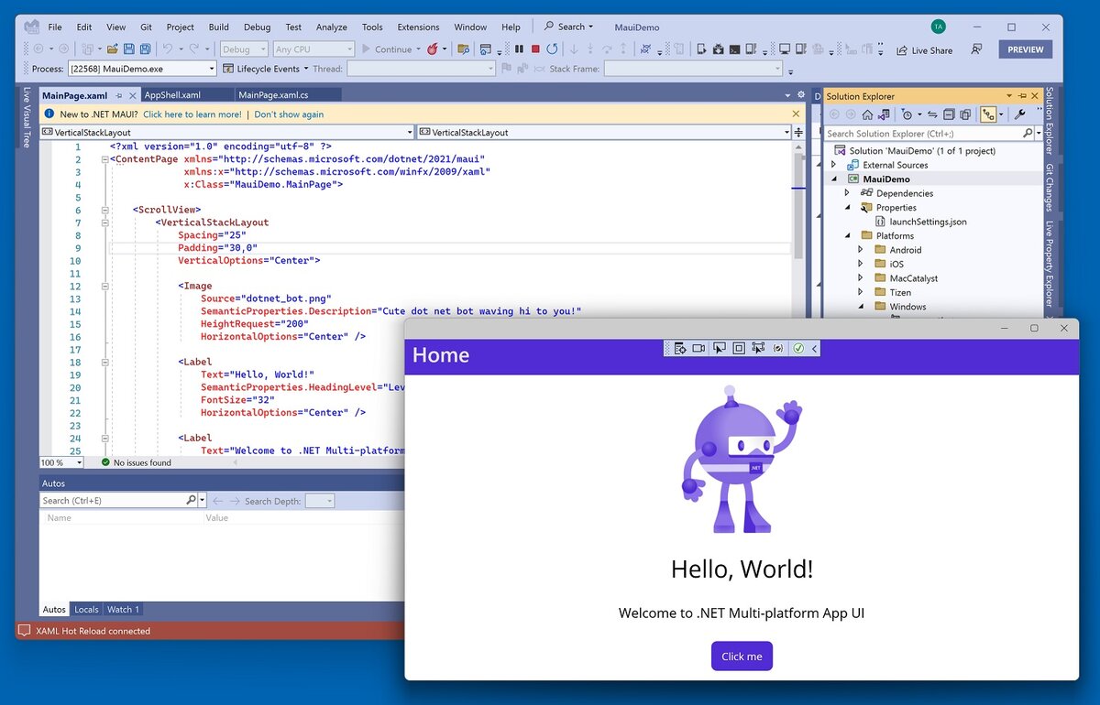
Task: Click Solution Explorer Sync with Active Document icon
Action: (932, 114)
